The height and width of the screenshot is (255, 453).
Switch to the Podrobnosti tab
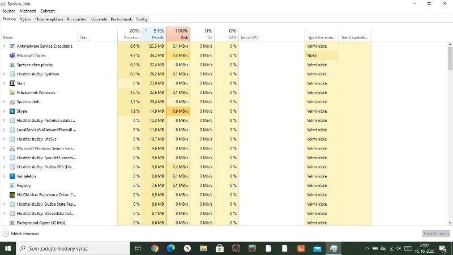121,19
